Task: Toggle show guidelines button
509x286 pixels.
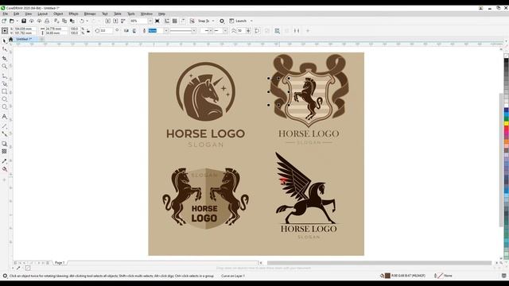Action: [x=183, y=21]
